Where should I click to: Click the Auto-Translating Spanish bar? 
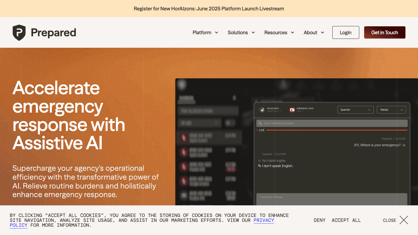point(332,123)
